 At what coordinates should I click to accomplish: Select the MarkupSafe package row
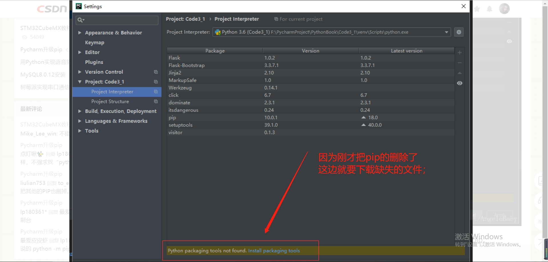tap(311, 80)
